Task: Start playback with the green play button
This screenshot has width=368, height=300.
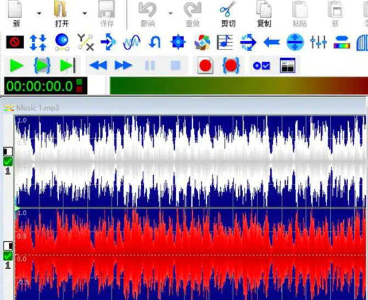Action: [17, 65]
